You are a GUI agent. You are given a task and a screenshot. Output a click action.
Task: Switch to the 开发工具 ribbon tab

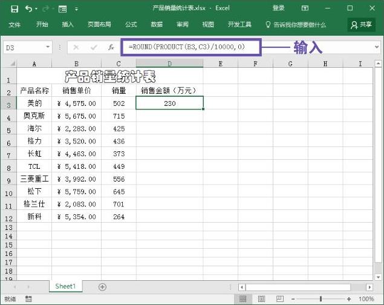pyautogui.click(x=239, y=24)
